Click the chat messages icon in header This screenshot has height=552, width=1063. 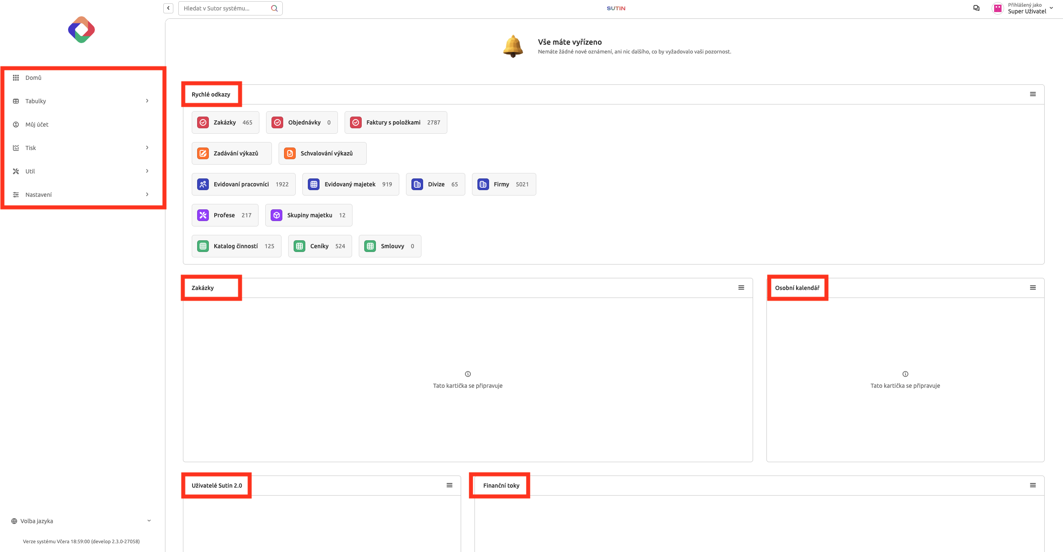click(x=976, y=8)
